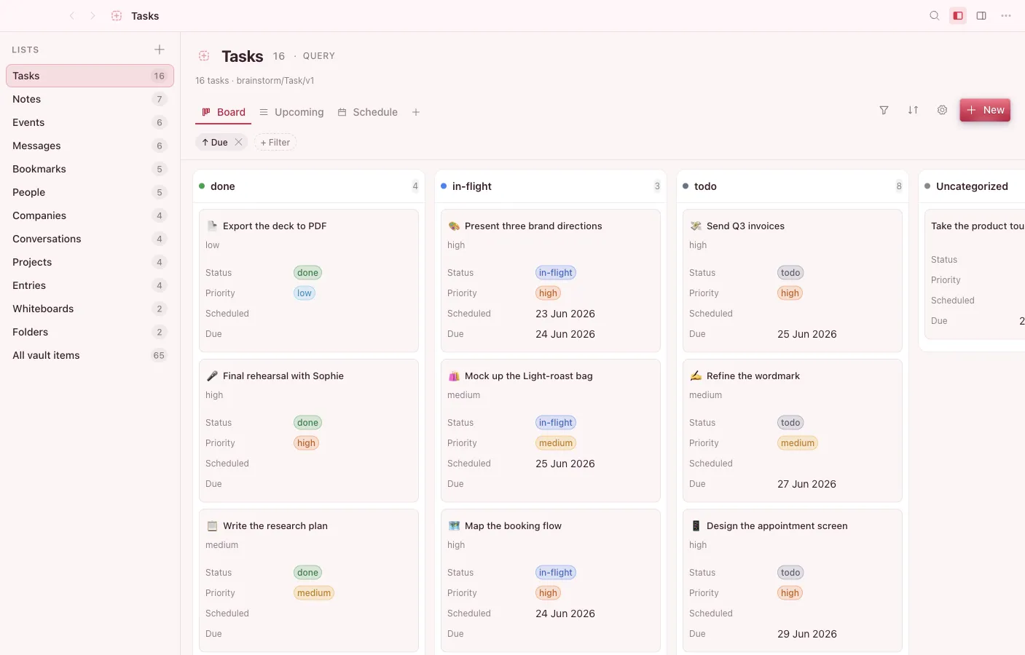Screen dimensions: 1025x655
Task: Open the Whiteboards list
Action: pos(90,309)
